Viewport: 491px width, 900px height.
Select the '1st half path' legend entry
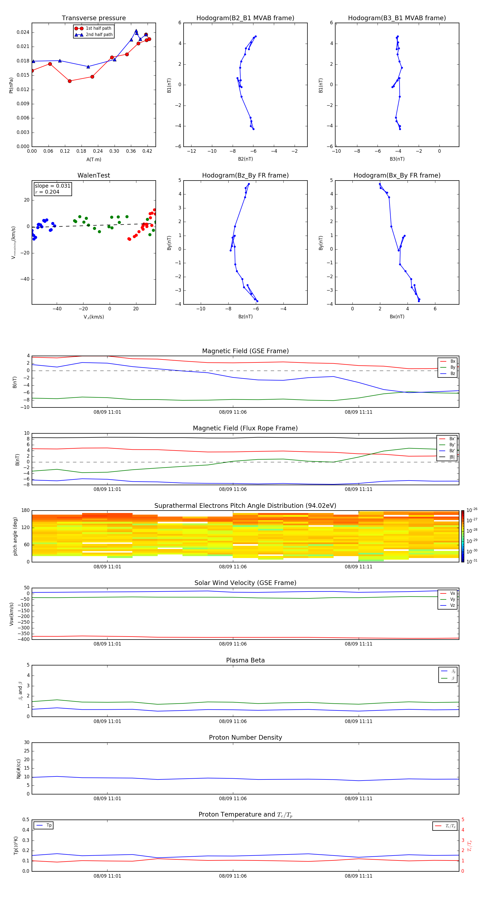[93, 28]
